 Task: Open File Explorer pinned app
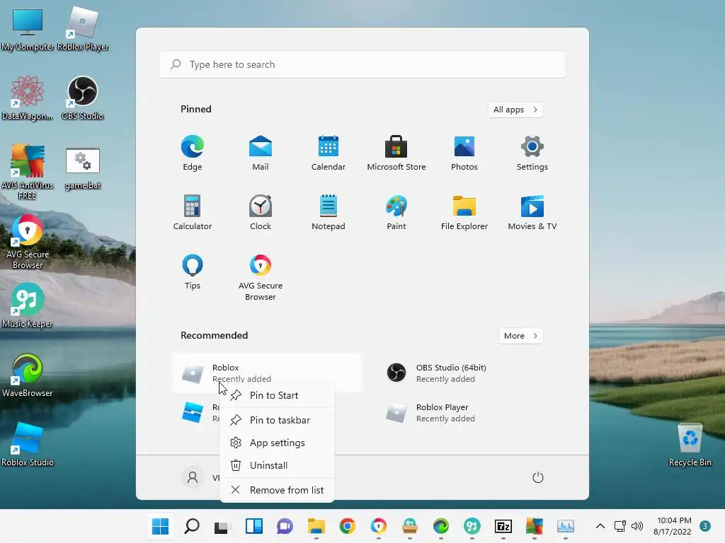point(464,212)
